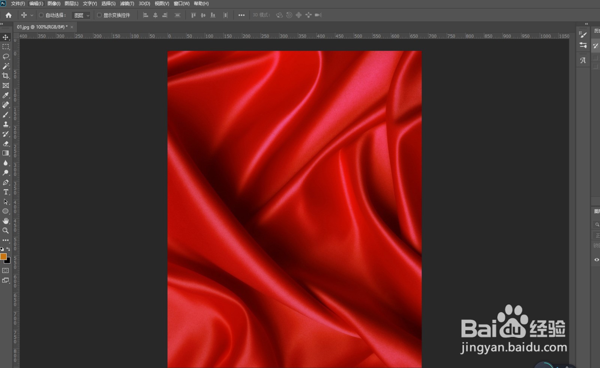Viewport: 600px width, 368px height.
Task: Go to the Home screen
Action: (9, 15)
